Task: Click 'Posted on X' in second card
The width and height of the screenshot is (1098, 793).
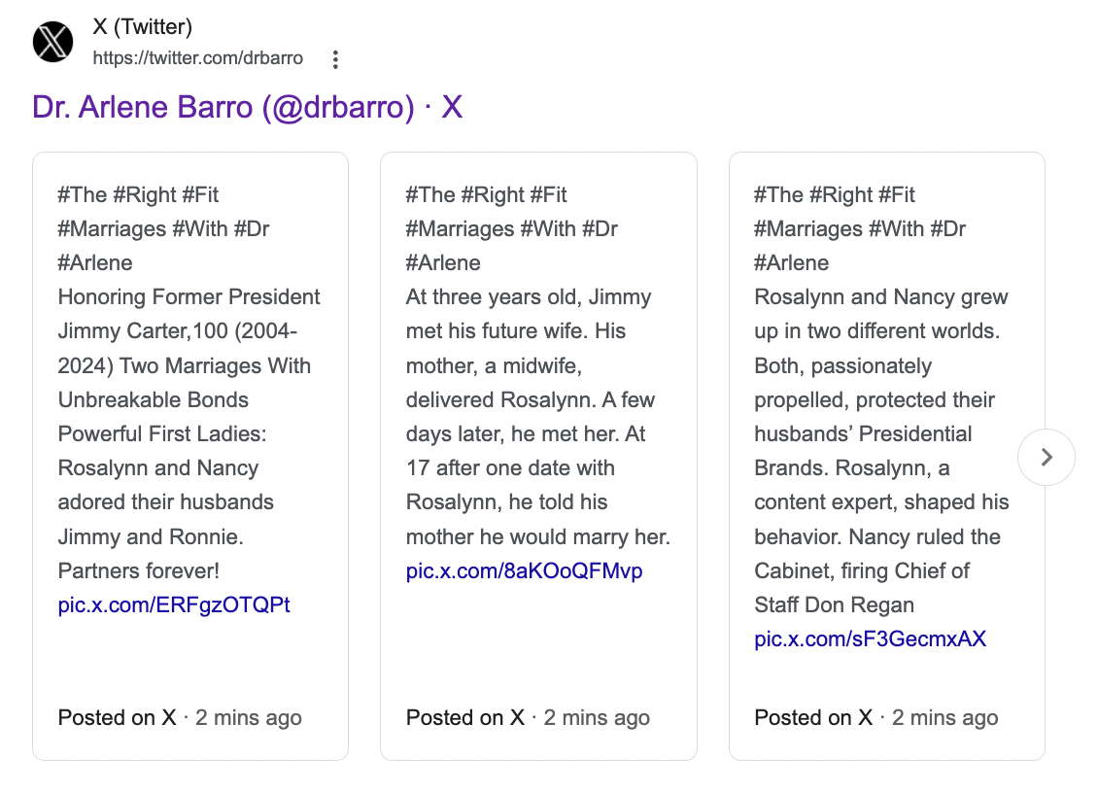Action: tap(465, 717)
